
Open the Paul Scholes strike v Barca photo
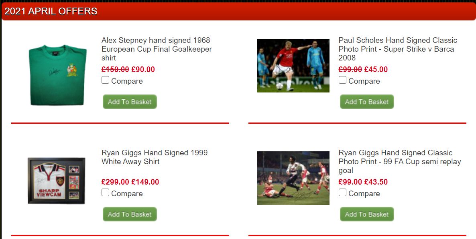point(293,65)
